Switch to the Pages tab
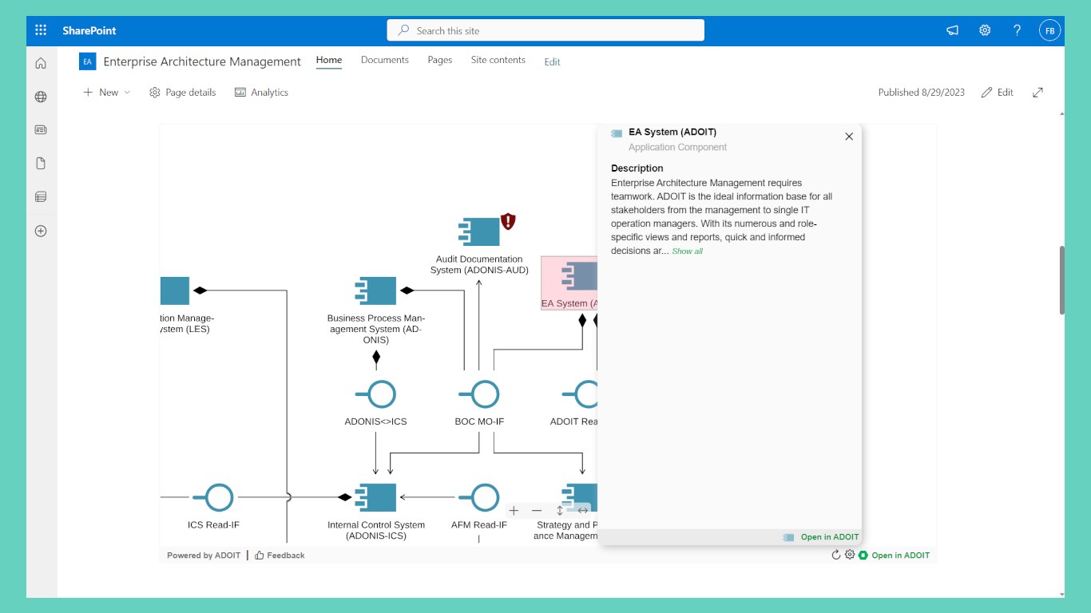 click(440, 60)
